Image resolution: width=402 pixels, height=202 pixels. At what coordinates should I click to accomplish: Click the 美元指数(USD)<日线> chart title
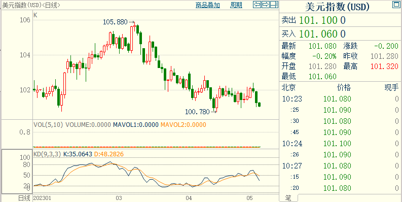pos(31,5)
